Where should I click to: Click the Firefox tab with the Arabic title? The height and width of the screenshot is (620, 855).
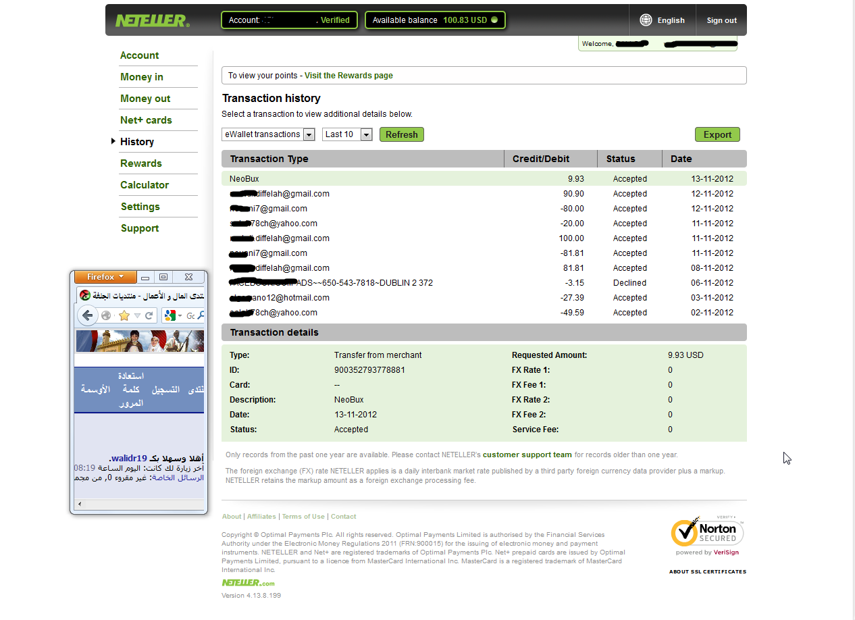tap(141, 296)
